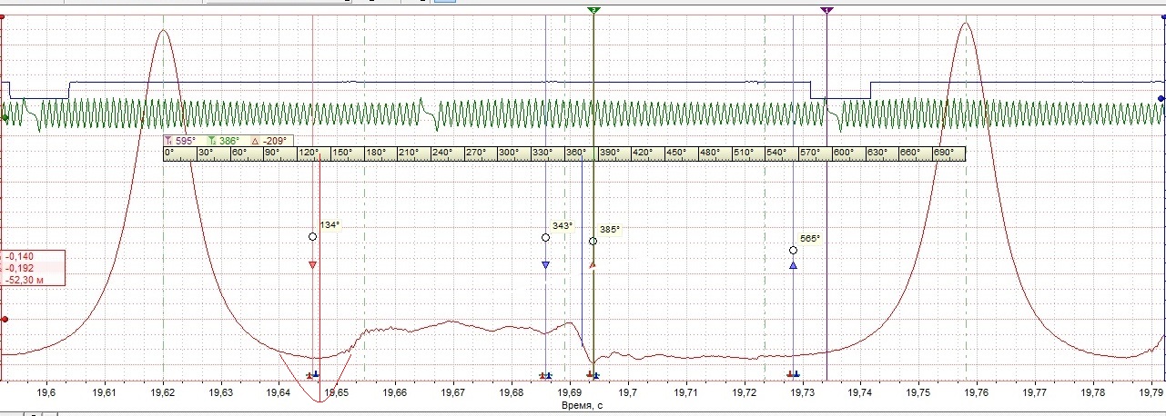The image size is (1166, 416).
Task: Click the red up triangle on the 385° marker
Action: point(593,265)
